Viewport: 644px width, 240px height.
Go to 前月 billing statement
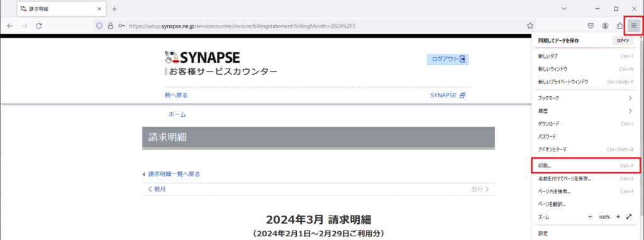point(157,189)
